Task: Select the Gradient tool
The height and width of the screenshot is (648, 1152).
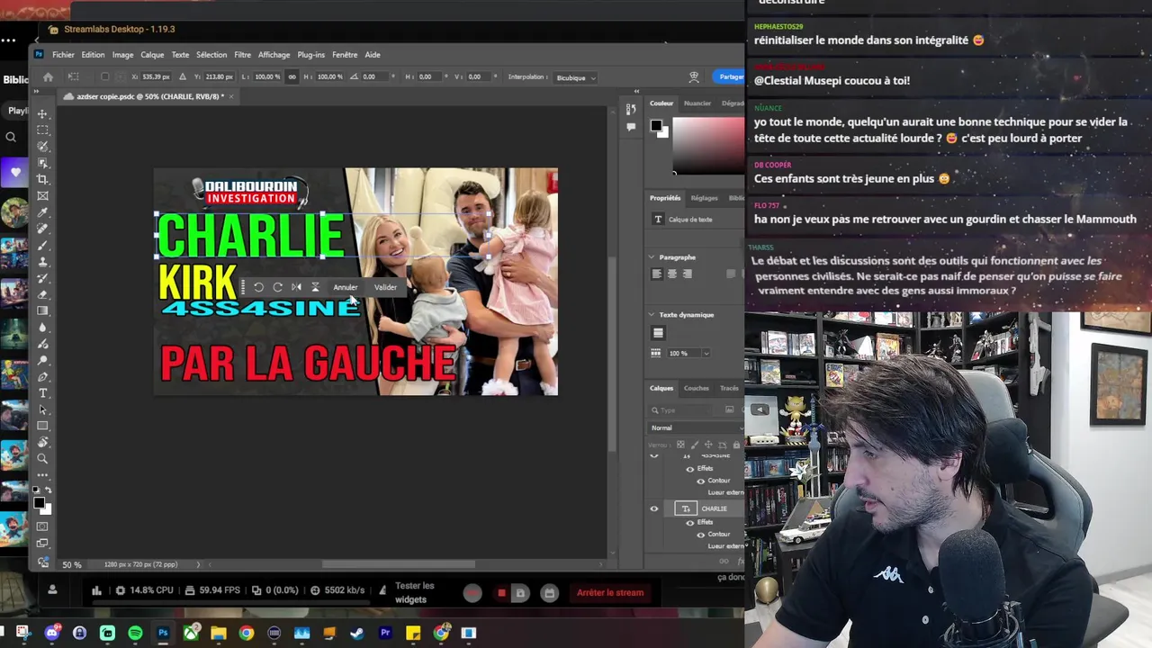Action: click(42, 310)
